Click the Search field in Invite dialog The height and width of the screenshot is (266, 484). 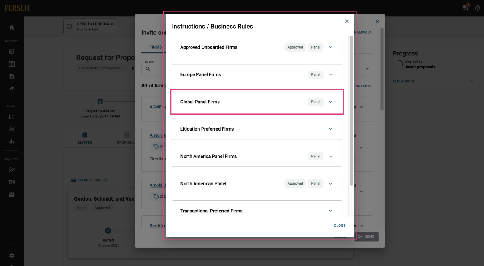point(153,69)
